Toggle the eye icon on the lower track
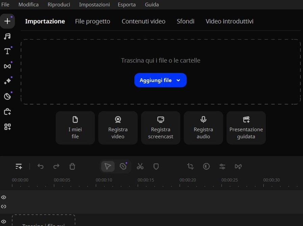This screenshot has width=303, height=226. click(x=4, y=222)
